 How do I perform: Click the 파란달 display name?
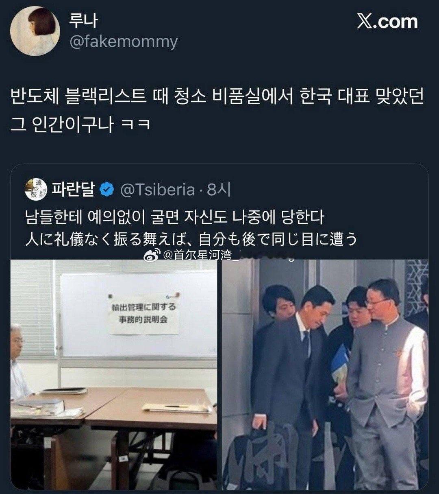click(x=73, y=190)
